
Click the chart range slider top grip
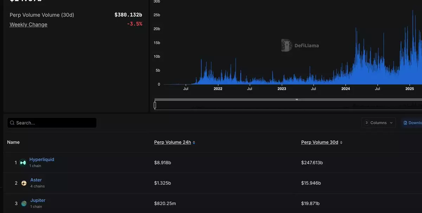pos(296,99)
